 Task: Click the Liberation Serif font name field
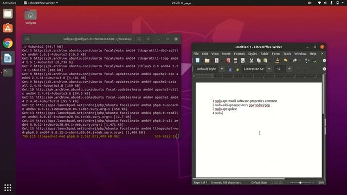(254, 69)
